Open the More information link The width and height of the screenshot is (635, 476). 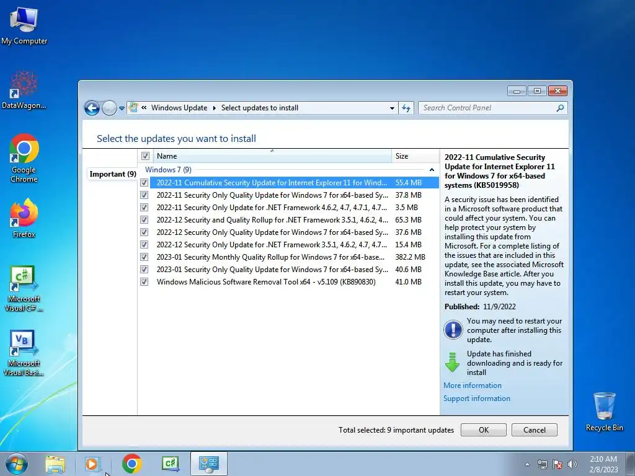472,386
